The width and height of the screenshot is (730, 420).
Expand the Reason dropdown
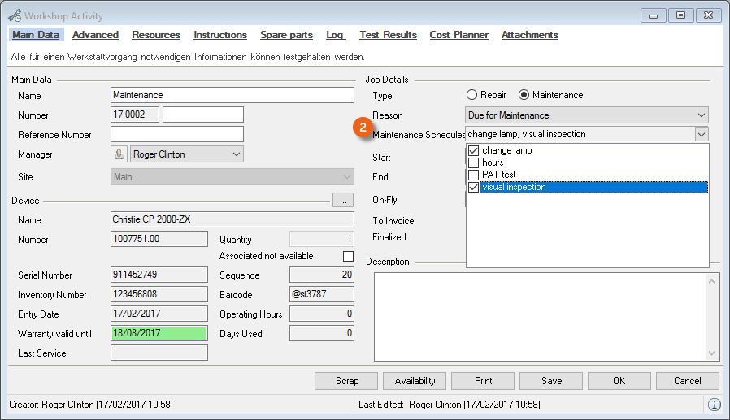click(x=702, y=115)
